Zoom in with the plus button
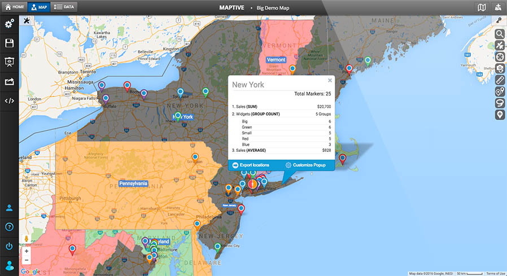The width and height of the screenshot is (507, 276). [27, 251]
